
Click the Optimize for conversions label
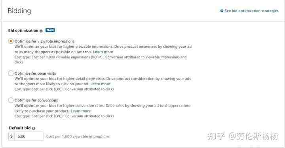[x=36, y=100]
